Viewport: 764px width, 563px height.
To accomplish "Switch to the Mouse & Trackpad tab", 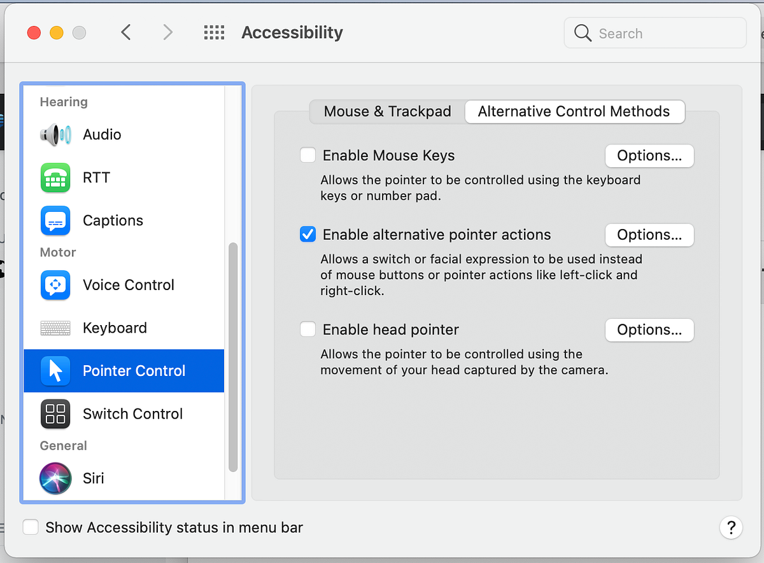I will click(387, 111).
